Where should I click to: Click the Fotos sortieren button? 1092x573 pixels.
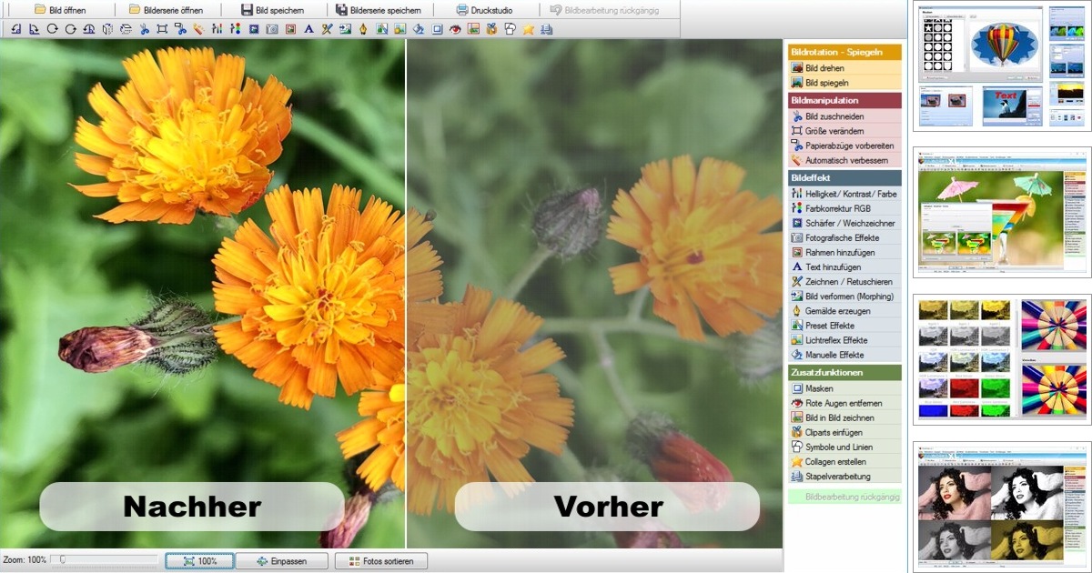(x=380, y=561)
